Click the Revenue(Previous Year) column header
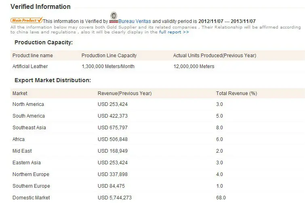305x203 pixels. pyautogui.click(x=124, y=93)
